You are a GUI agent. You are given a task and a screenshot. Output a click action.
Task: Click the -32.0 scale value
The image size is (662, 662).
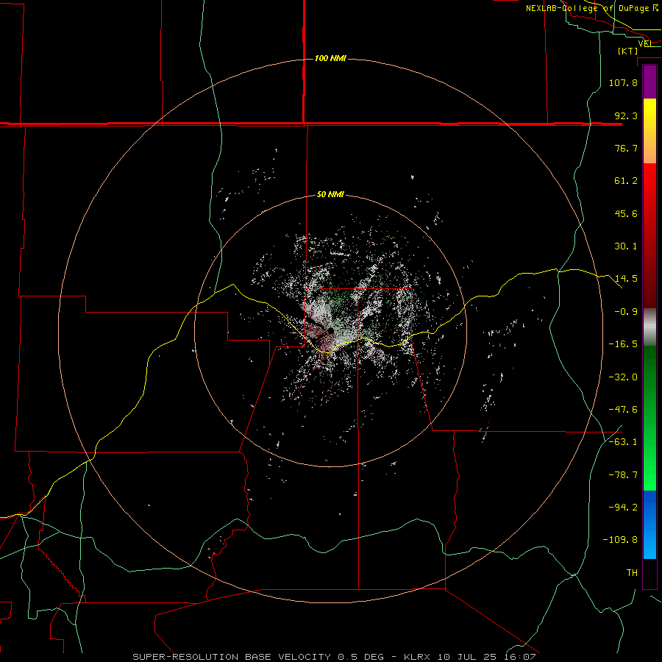[x=623, y=377]
